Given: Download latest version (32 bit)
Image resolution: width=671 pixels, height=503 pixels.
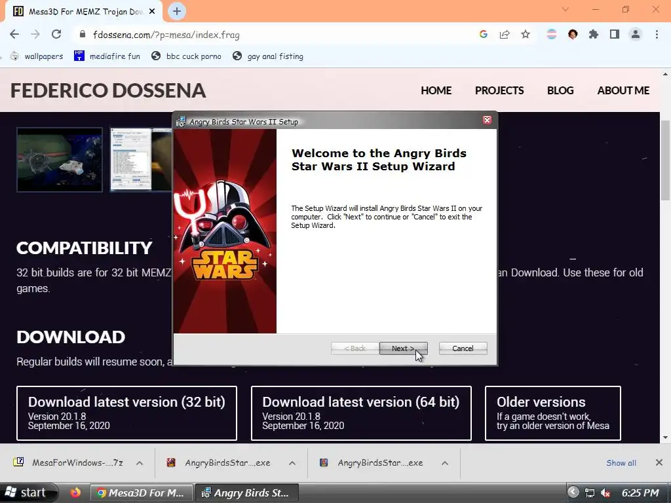Looking at the screenshot, I should tap(126, 413).
